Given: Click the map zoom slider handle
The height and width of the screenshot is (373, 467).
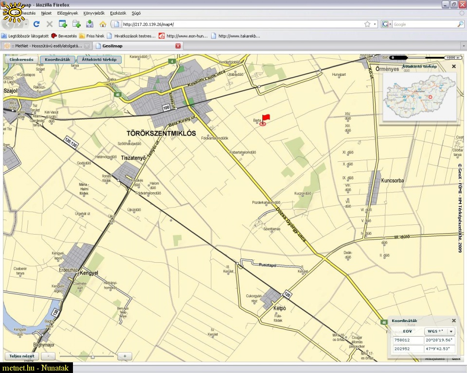Looking at the screenshot, I should pyautogui.click(x=92, y=356).
